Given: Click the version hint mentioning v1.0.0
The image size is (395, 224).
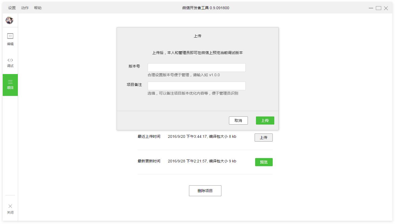Looking at the screenshot, I should click(184, 75).
